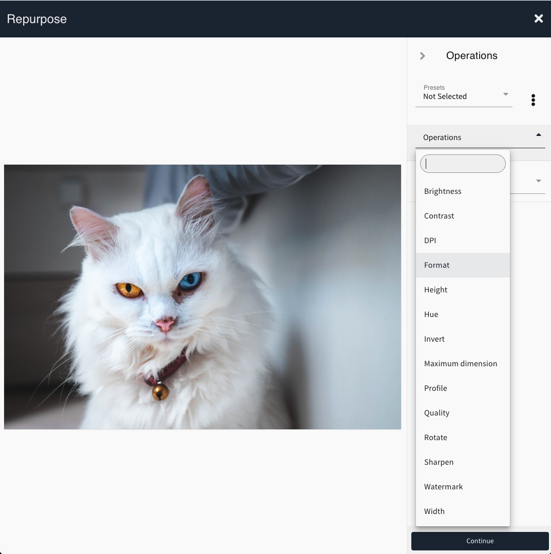
Task: Expand the dropdown behind the operations list
Action: [538, 181]
